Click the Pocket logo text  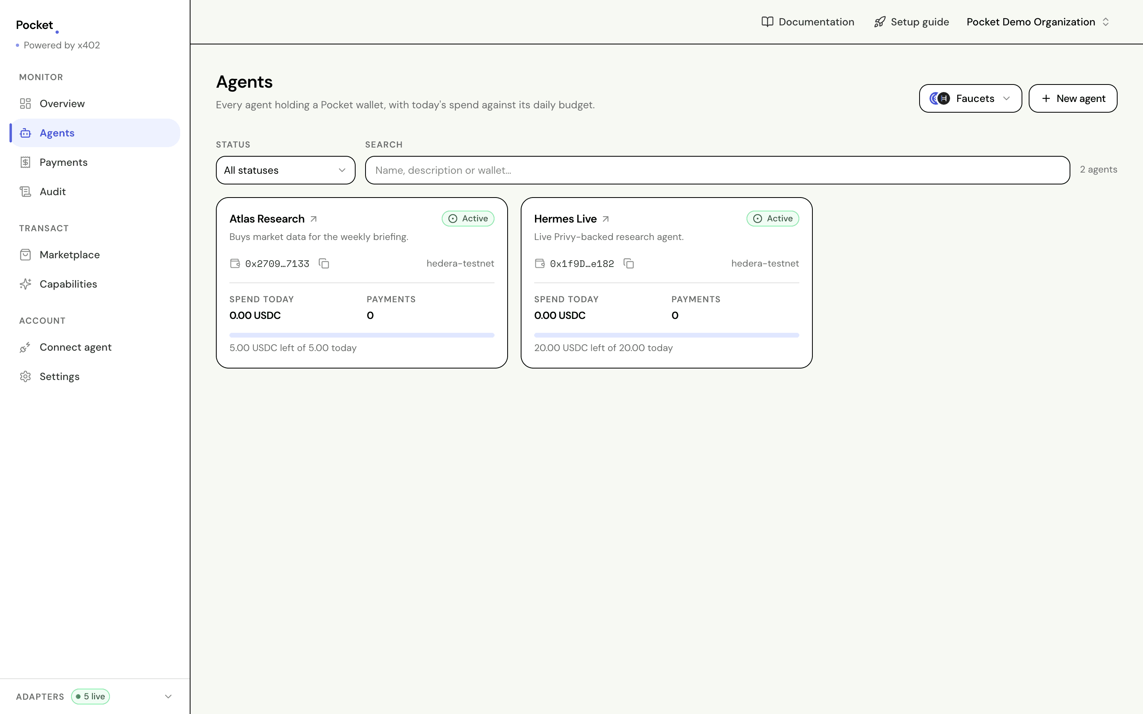[35, 25]
